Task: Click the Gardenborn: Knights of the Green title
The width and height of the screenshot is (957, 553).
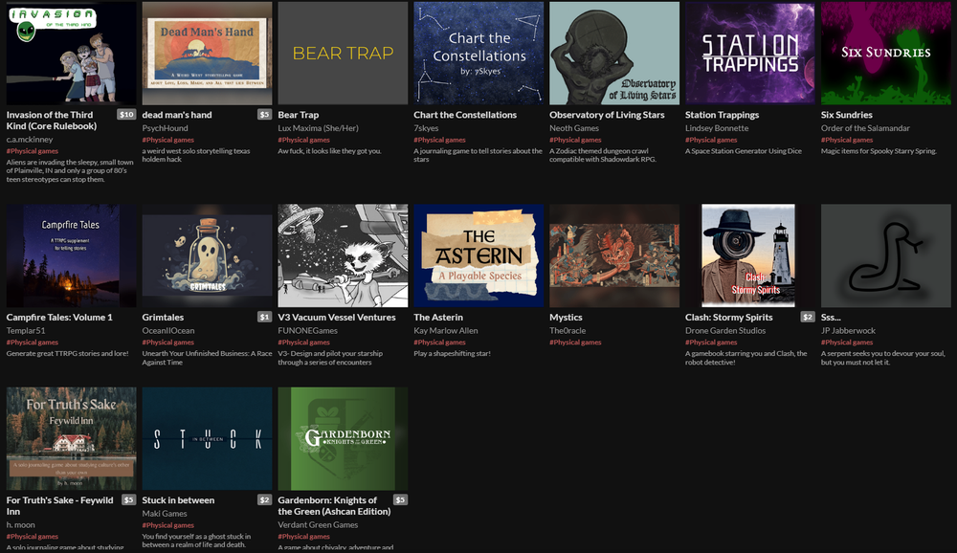Action: pos(334,506)
